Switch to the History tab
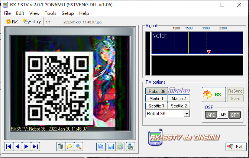The width and height of the screenshot is (249, 158). [x=32, y=22]
